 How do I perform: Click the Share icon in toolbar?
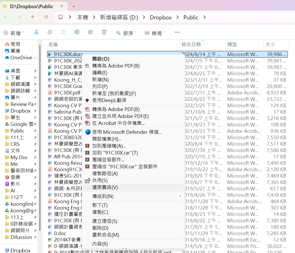pyautogui.click(x=90, y=32)
